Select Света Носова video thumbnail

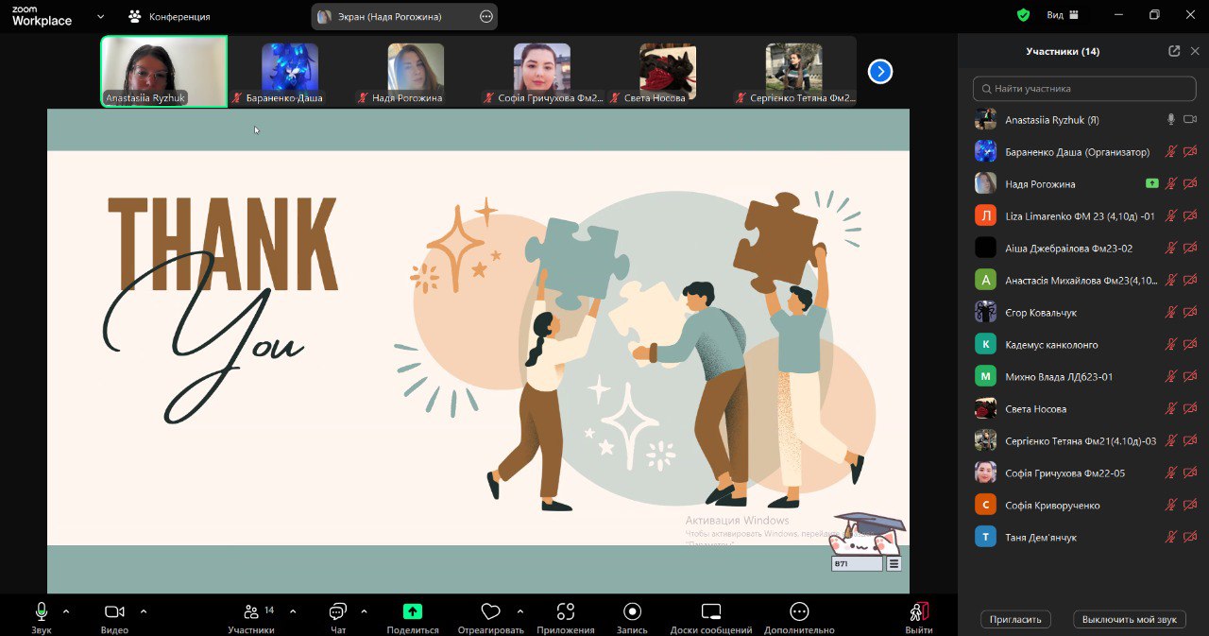[x=668, y=71]
